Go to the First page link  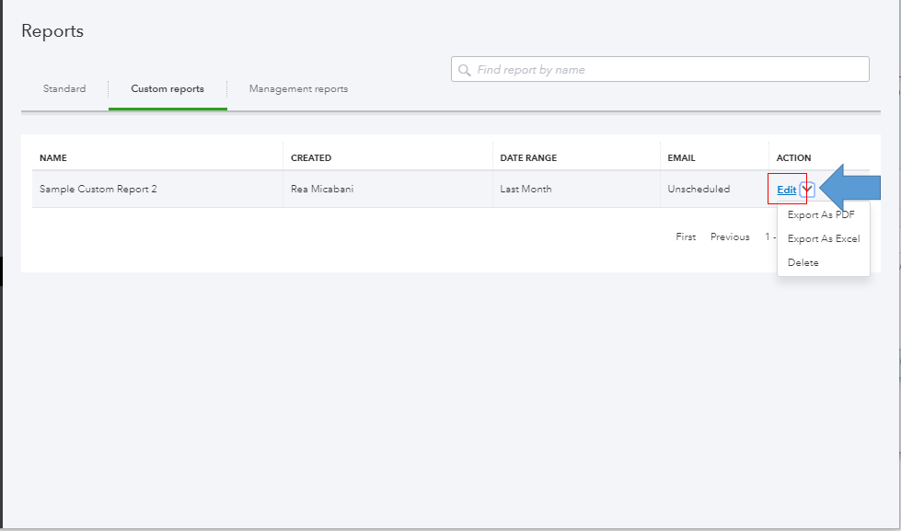pyautogui.click(x=686, y=237)
